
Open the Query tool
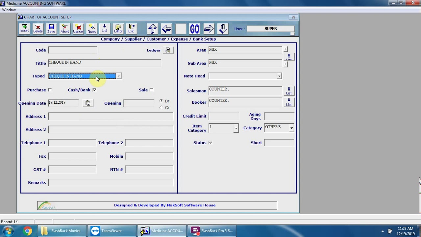[92, 29]
